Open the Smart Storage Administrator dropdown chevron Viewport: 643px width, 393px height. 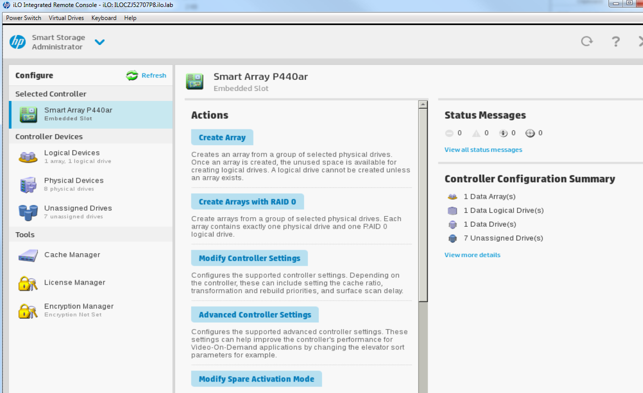(99, 42)
